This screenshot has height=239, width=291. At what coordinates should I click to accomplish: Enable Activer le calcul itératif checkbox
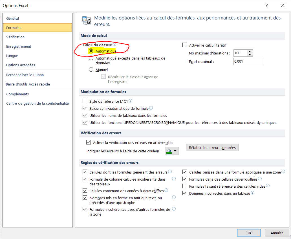pyautogui.click(x=185, y=45)
